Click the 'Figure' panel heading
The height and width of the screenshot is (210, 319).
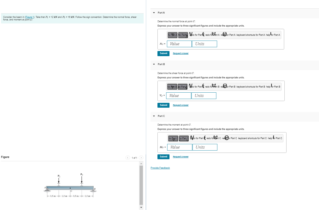[x=5, y=157]
